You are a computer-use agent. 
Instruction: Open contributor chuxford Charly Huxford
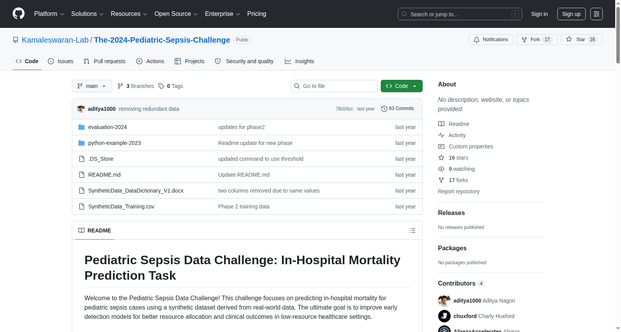(x=484, y=316)
